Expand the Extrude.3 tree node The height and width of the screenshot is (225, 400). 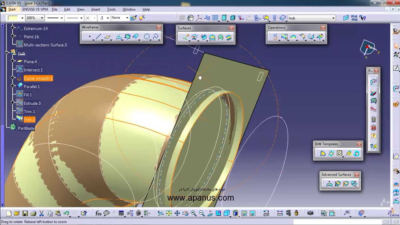coord(12,103)
